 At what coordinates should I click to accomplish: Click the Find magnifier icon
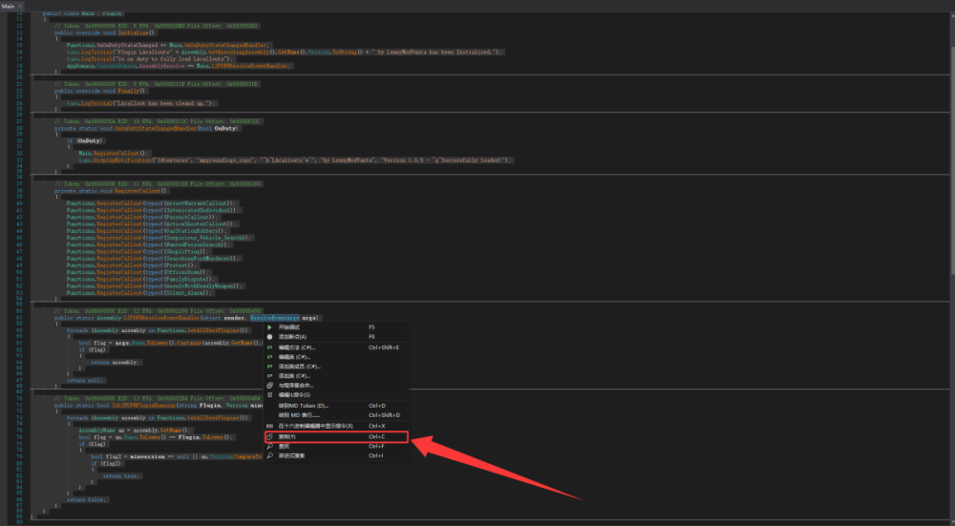coord(270,446)
